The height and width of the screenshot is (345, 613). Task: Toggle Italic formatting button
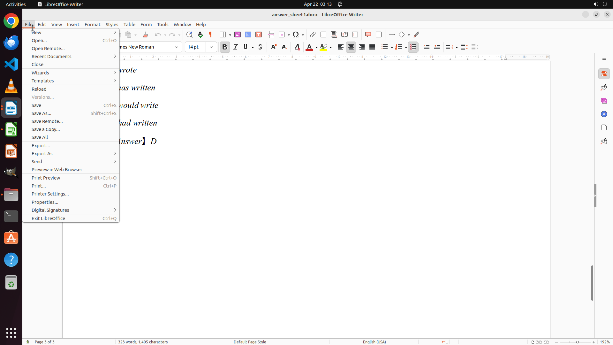point(236,47)
